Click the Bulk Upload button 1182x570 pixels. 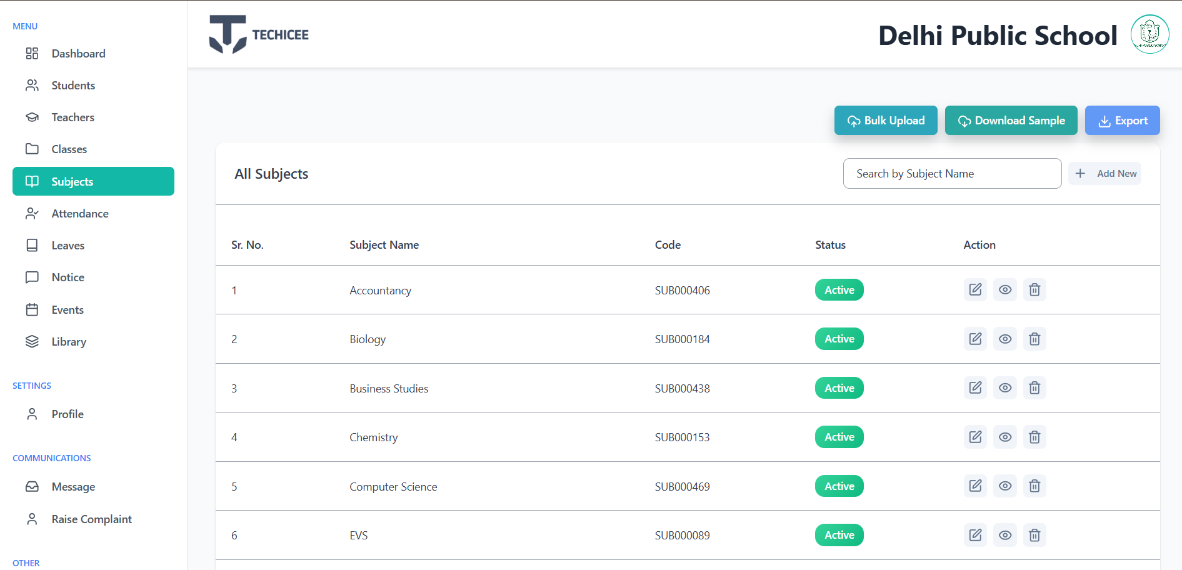pyautogui.click(x=886, y=120)
